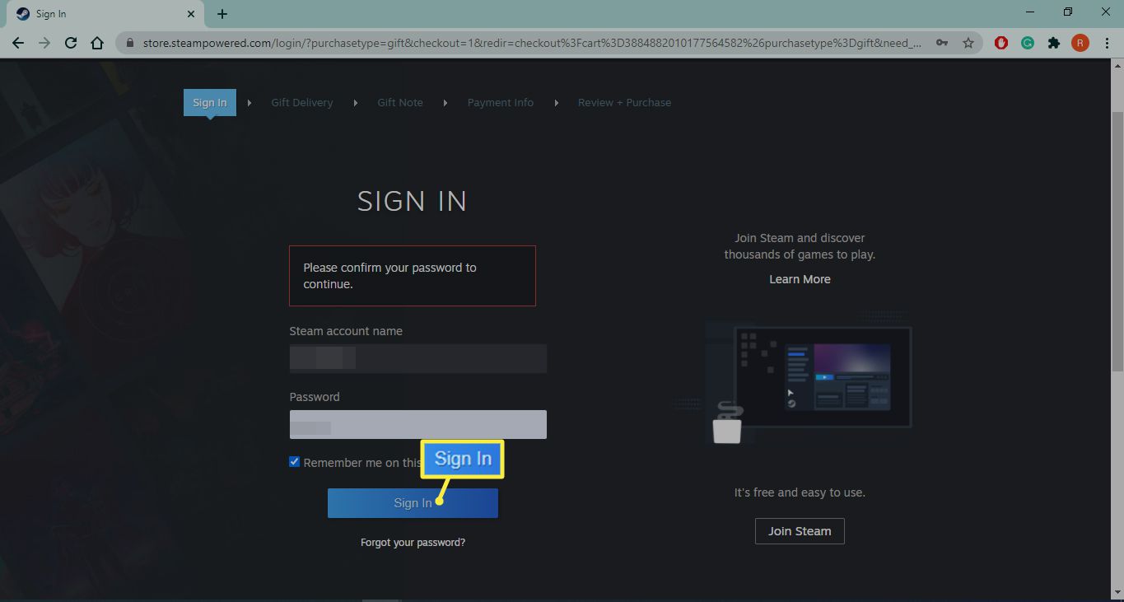Open Forgot your password link
This screenshot has width=1124, height=602.
[x=413, y=543]
